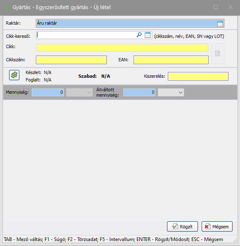Expand the Átváltott mennyiség unit dropdown

pos(171,92)
